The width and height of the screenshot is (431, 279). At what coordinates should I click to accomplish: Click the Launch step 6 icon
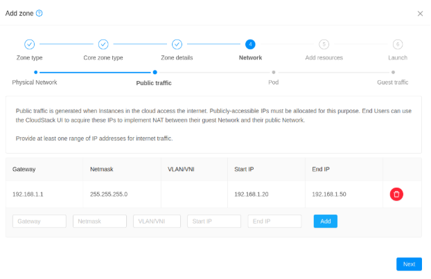pos(398,44)
